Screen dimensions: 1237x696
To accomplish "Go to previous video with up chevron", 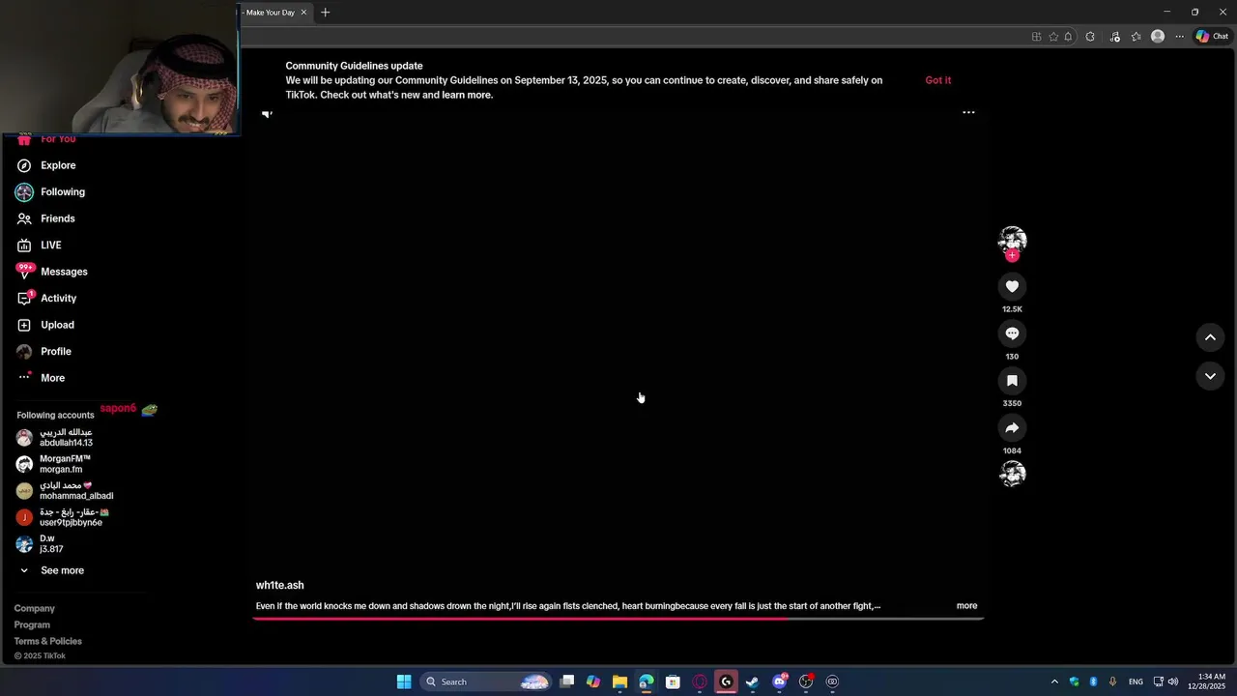I will tap(1210, 336).
